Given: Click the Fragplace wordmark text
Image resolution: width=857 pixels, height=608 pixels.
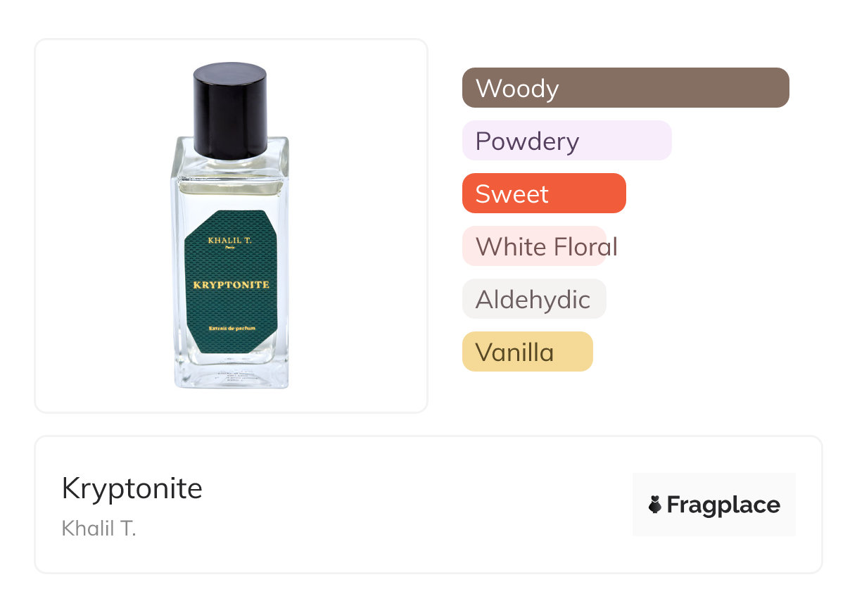Looking at the screenshot, I should [x=723, y=505].
